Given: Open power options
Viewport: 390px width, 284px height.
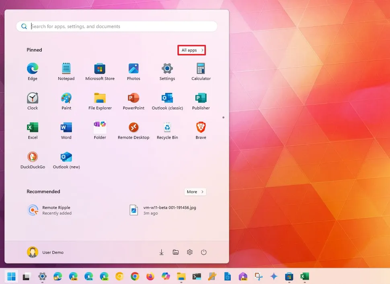Looking at the screenshot, I should pos(203,252).
